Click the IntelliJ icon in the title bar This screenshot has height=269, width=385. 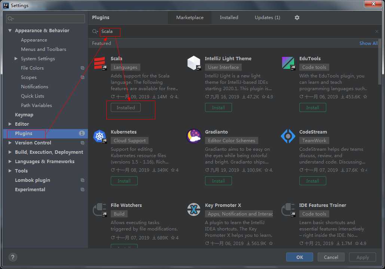click(x=6, y=5)
